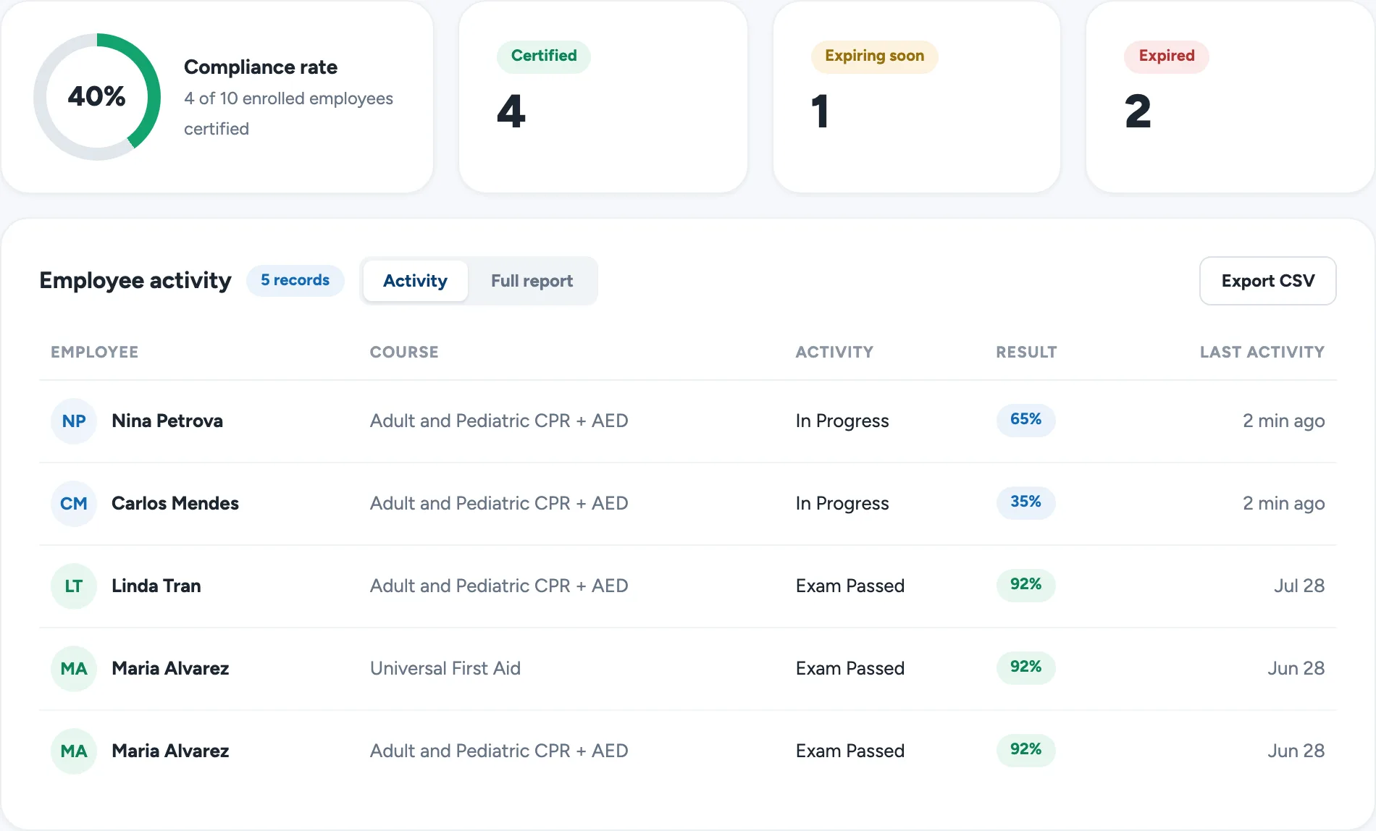
Task: Open the Full report tab
Action: point(532,281)
